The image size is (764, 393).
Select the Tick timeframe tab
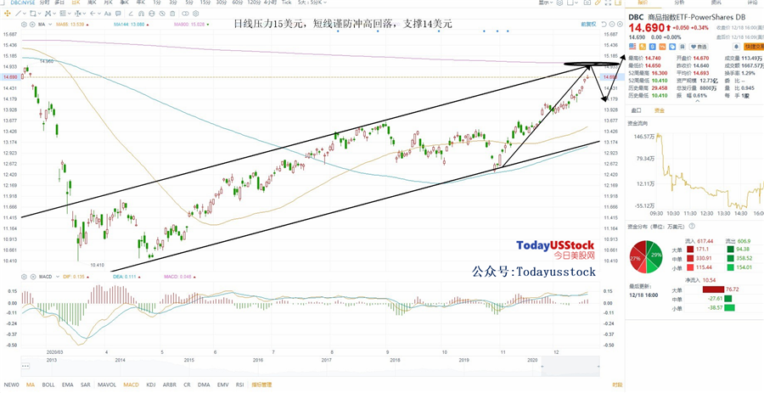(287, 3)
